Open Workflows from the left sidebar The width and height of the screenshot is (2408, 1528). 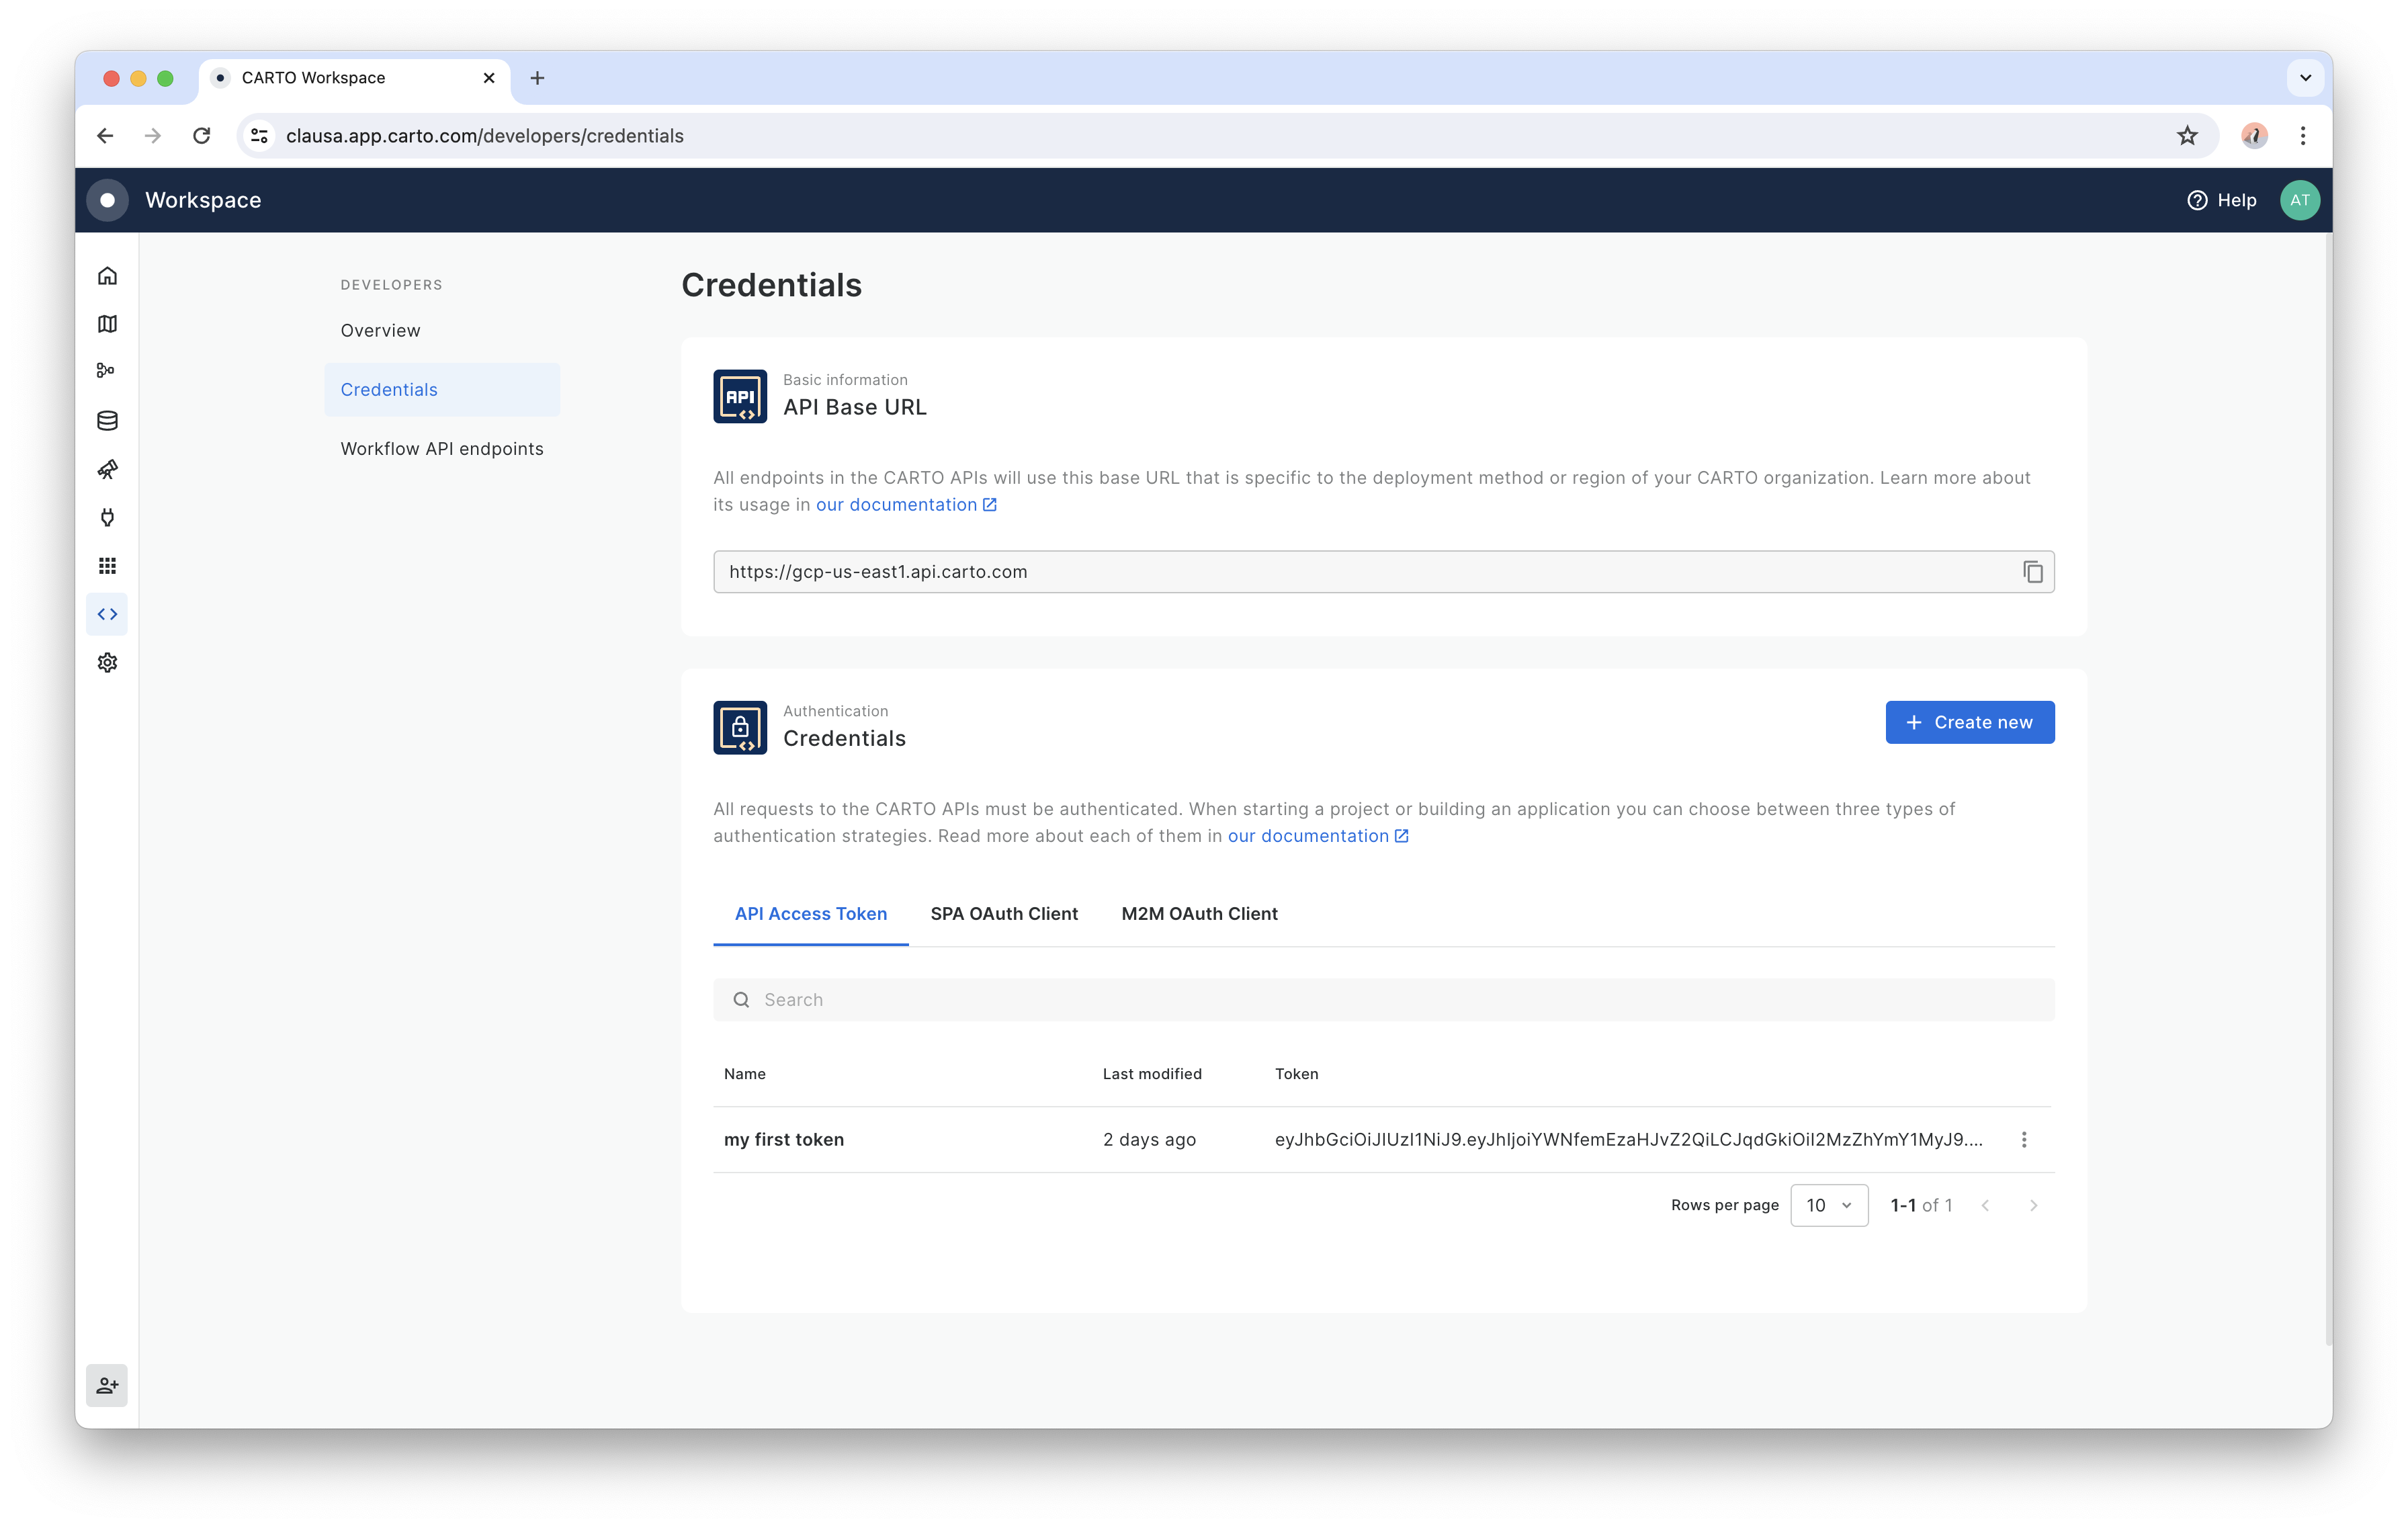[107, 371]
